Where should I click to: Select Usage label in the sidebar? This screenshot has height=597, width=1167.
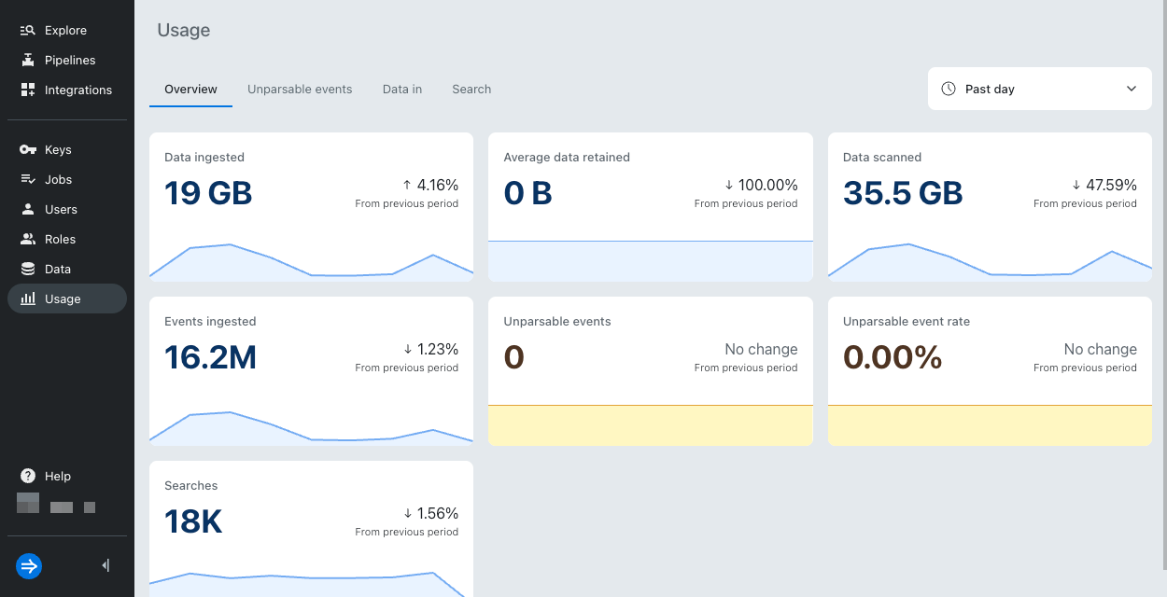pyautogui.click(x=63, y=299)
